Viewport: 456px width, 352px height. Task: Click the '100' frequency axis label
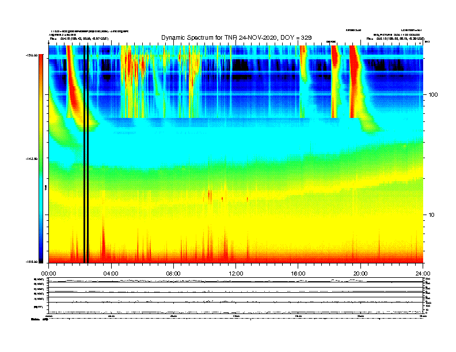tap(434, 95)
